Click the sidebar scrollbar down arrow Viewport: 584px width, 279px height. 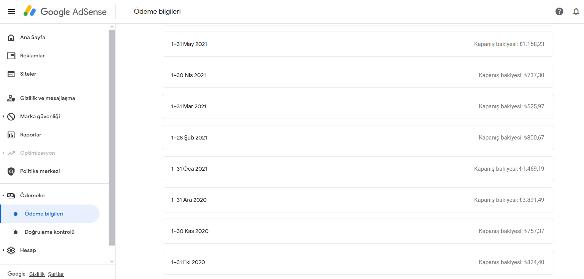pos(112,262)
